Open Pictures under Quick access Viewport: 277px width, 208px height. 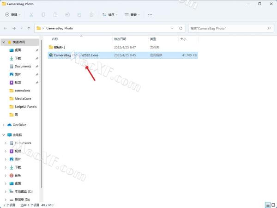(18, 74)
